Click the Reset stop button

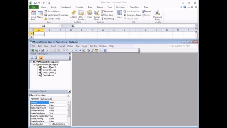[x=80, y=50]
